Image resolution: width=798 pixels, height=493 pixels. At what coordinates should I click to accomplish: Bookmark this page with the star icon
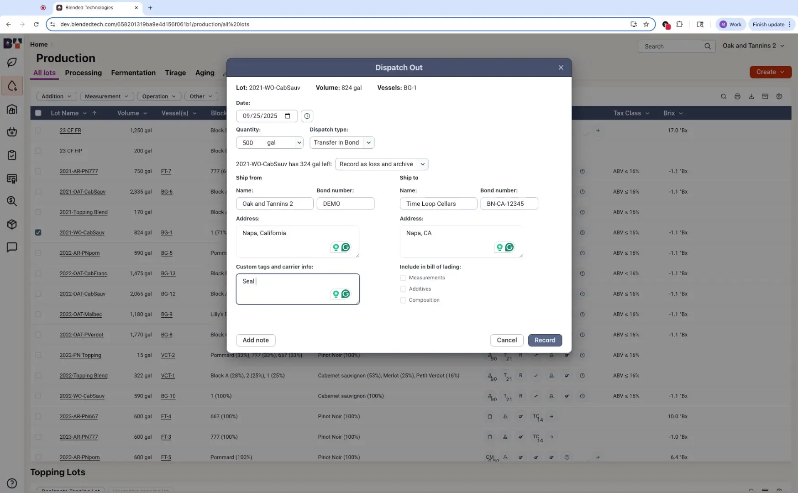(x=646, y=24)
